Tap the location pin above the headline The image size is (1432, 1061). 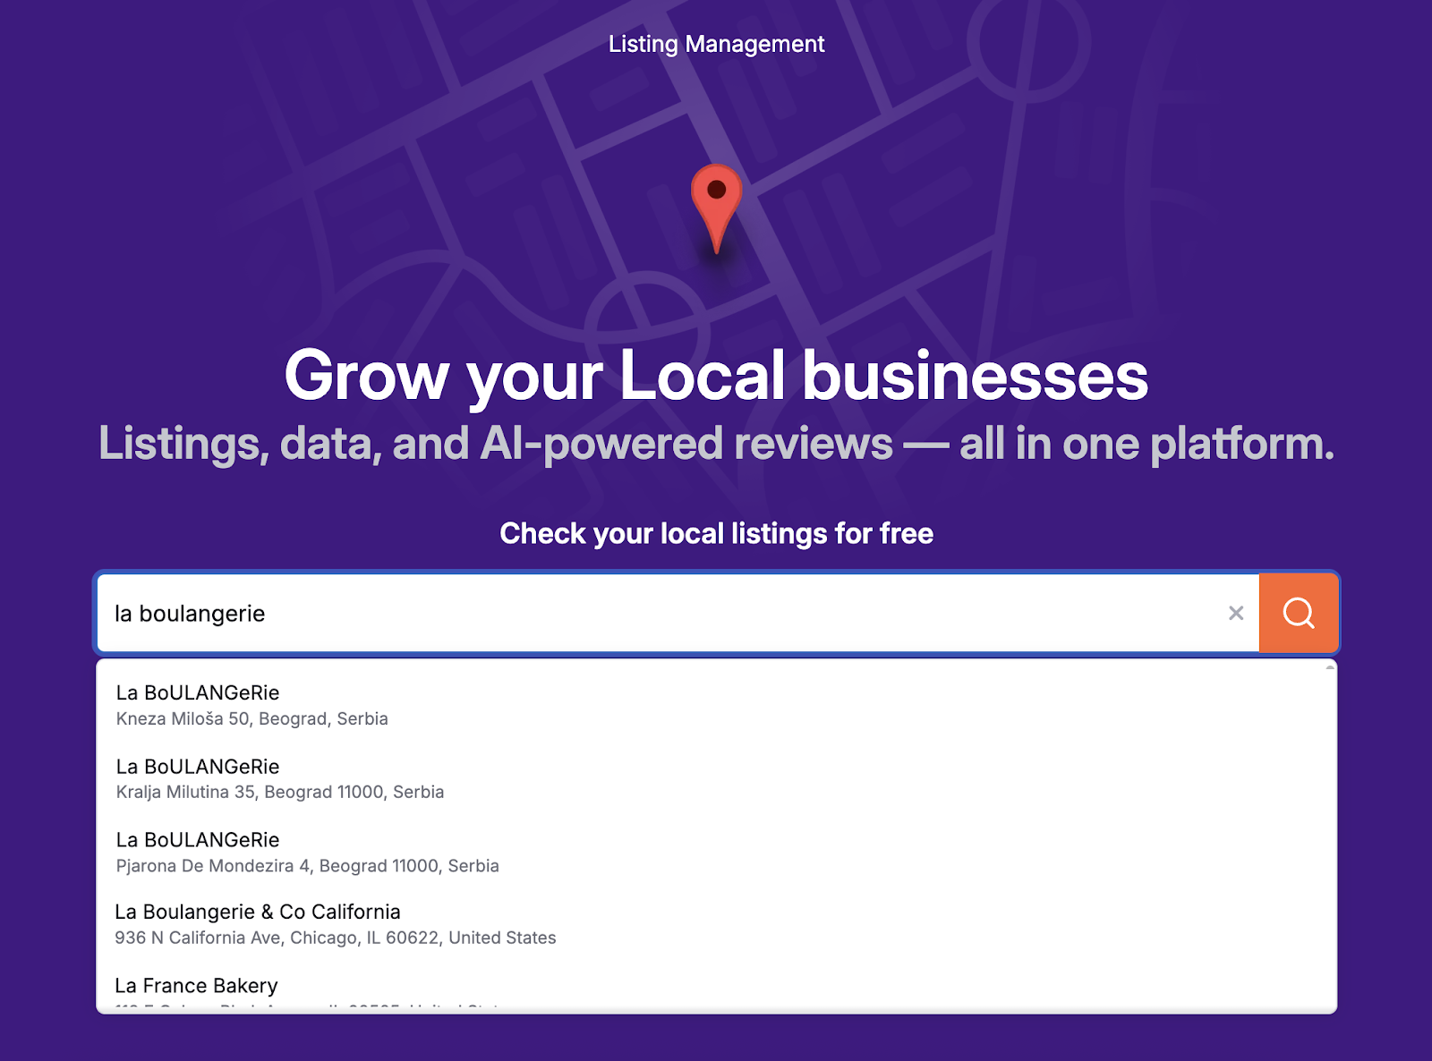716,208
